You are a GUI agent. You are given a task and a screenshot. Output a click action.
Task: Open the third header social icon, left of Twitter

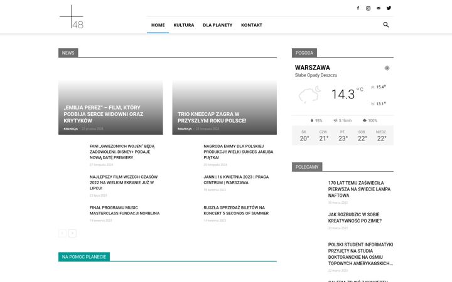click(379, 8)
